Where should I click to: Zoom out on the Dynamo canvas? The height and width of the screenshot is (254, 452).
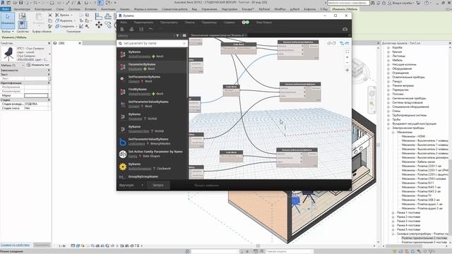347,63
